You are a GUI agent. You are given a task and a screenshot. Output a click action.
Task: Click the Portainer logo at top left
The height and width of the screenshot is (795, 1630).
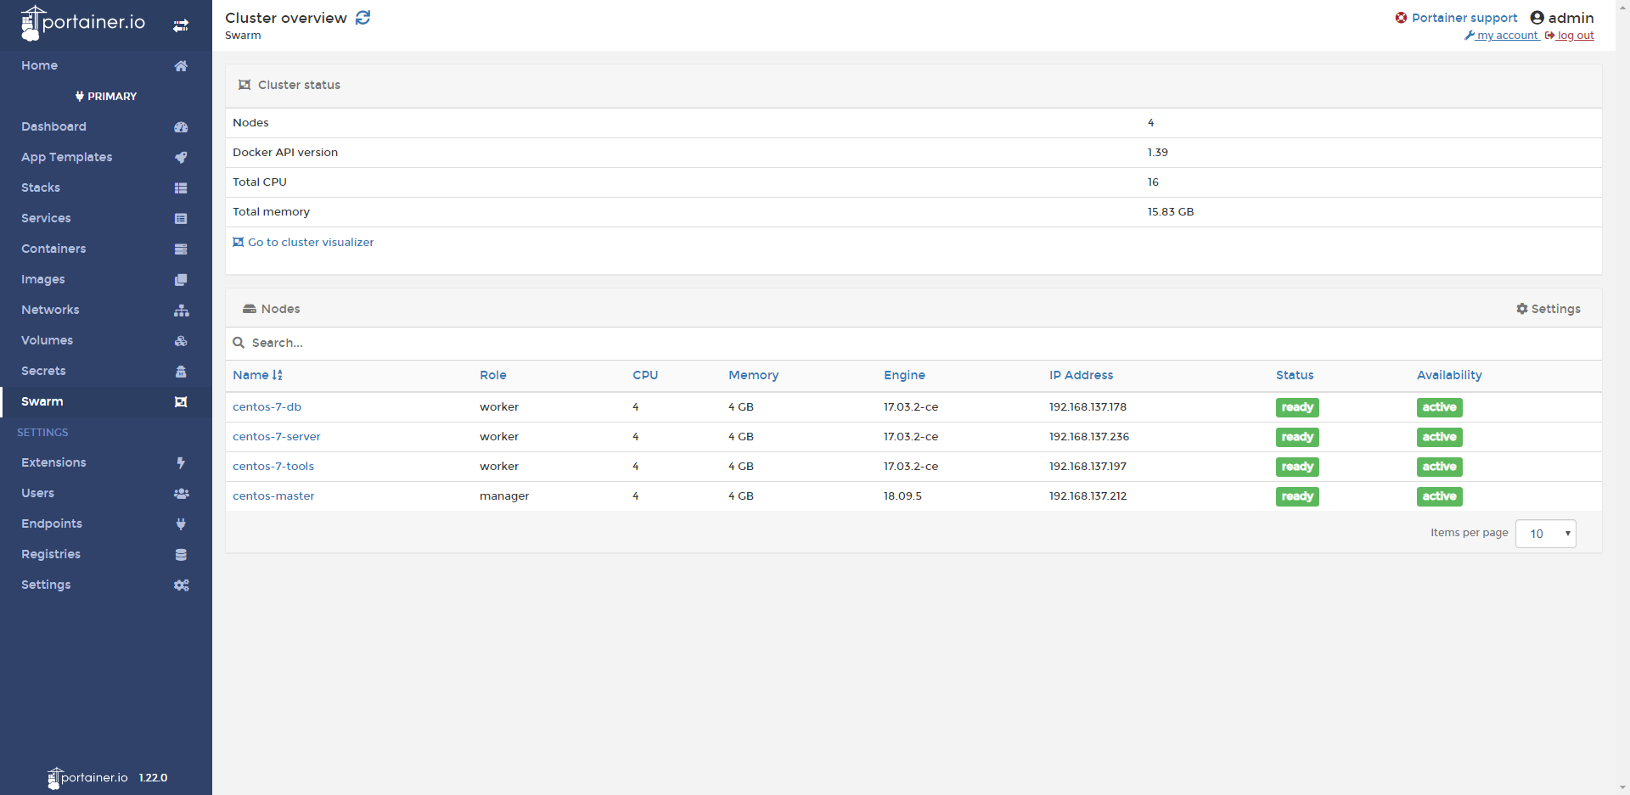[x=83, y=23]
